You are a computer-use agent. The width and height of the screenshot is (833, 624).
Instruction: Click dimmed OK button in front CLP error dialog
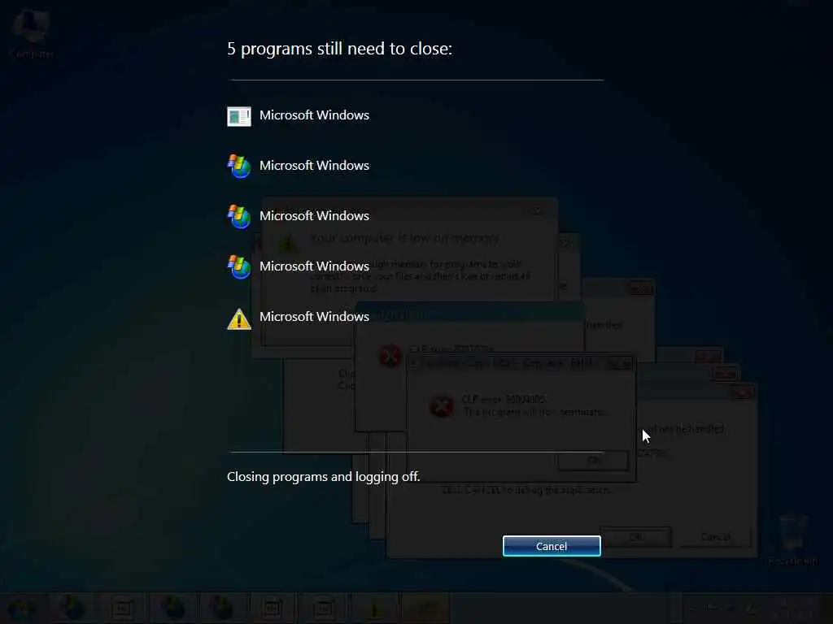click(593, 460)
